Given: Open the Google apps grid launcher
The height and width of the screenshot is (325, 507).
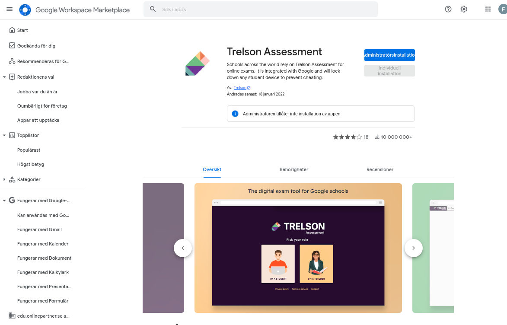Looking at the screenshot, I should pos(488,10).
